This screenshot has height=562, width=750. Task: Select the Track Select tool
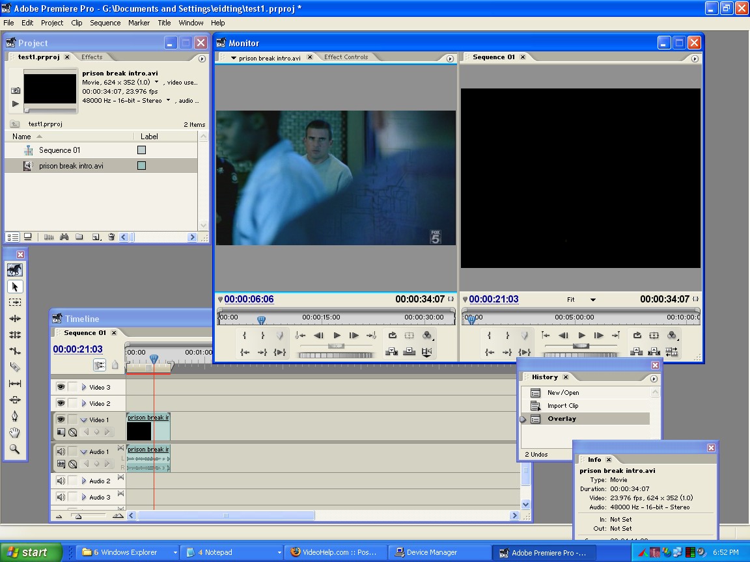[15, 302]
